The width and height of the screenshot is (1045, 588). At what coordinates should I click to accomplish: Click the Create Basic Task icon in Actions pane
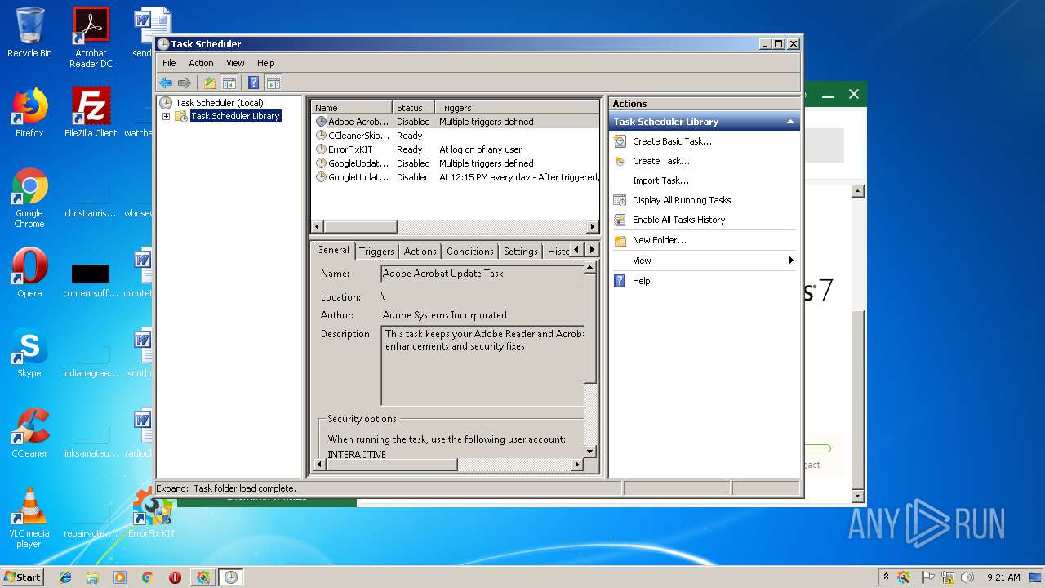pyautogui.click(x=620, y=141)
